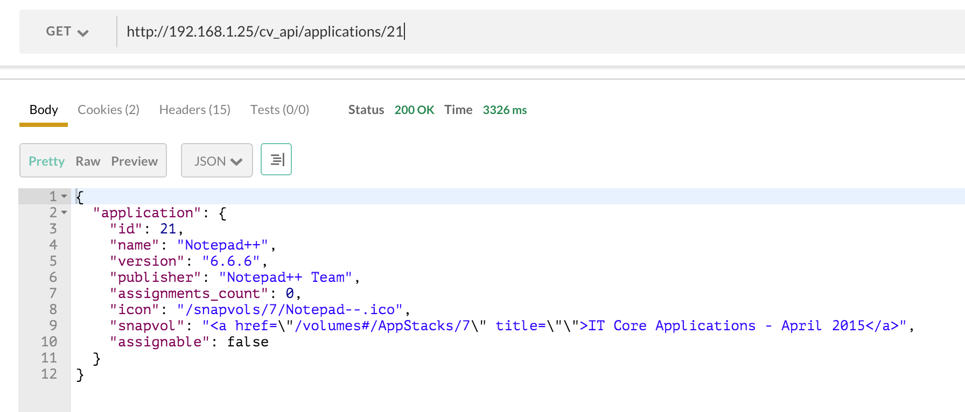Click the 200 OK status value

click(414, 110)
